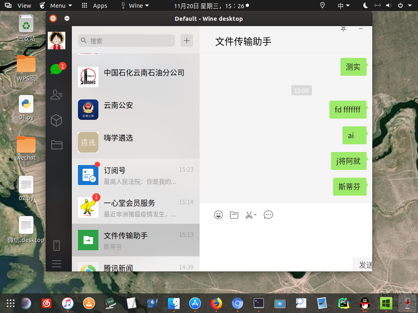The image size is (418, 313).
Task: Open the Wine dropdown in top bar
Action: click(x=135, y=6)
